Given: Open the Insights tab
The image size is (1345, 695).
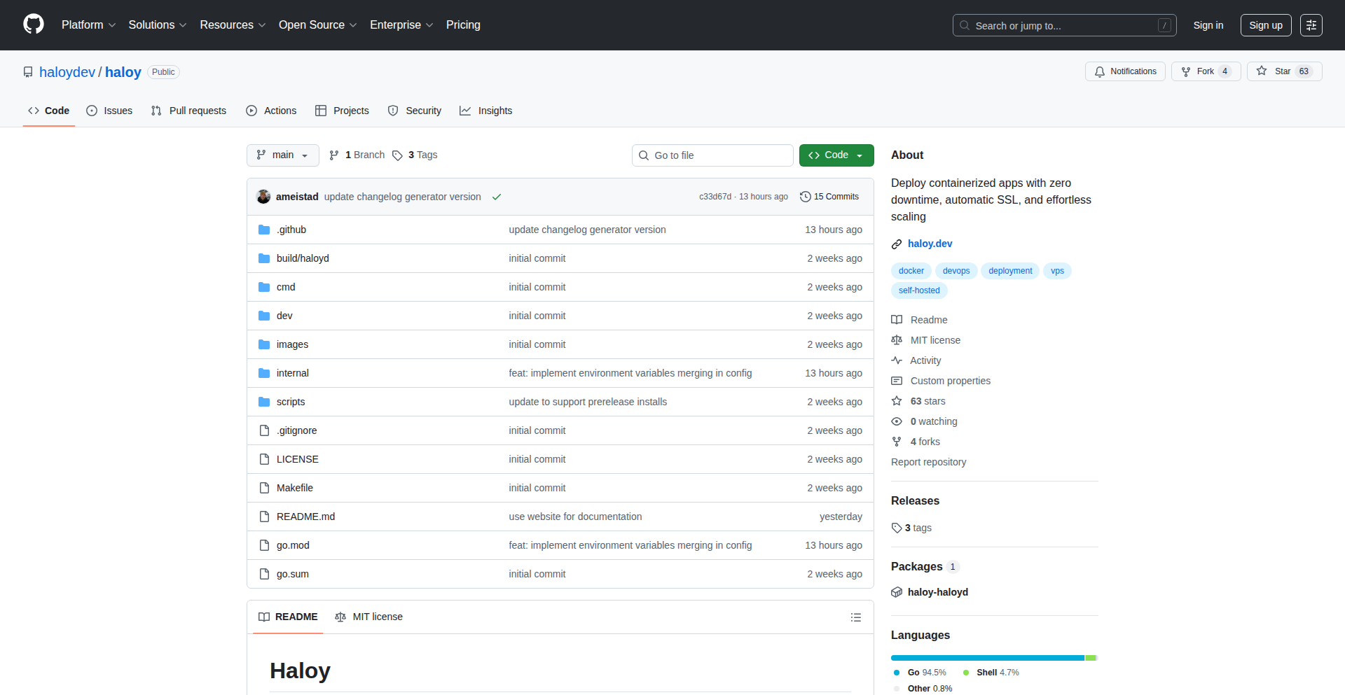Looking at the screenshot, I should click(x=485, y=111).
